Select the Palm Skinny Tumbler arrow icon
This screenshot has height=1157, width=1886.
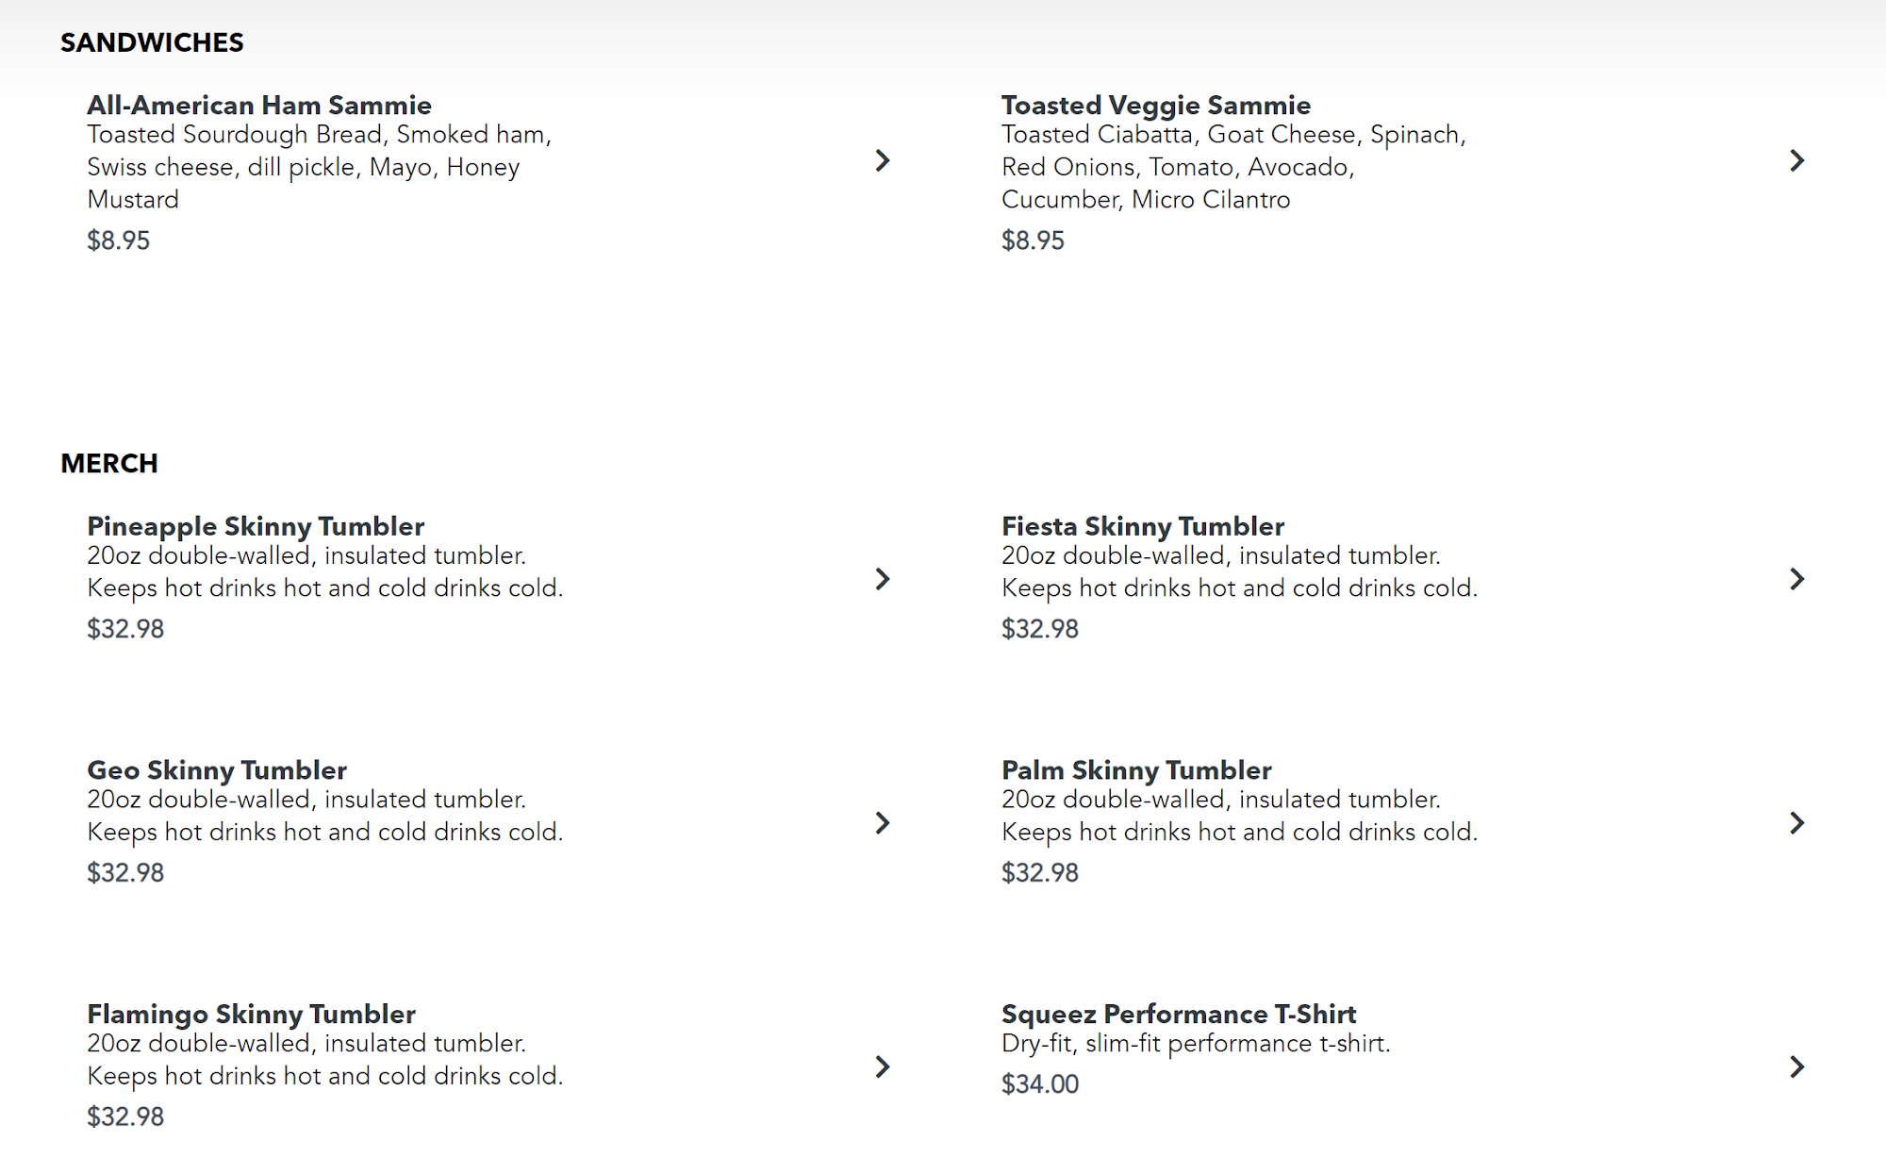[x=1797, y=823]
